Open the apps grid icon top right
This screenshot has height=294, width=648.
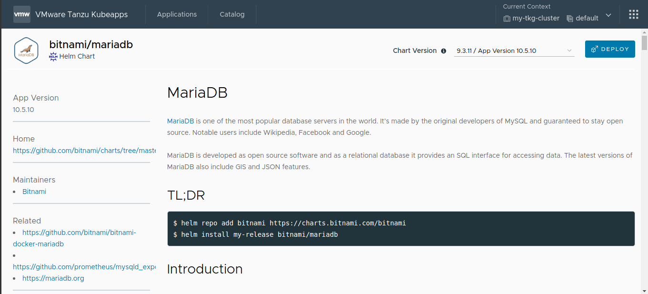[x=633, y=14]
